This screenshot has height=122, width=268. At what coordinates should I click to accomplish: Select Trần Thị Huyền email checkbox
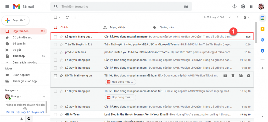[x=55, y=44]
